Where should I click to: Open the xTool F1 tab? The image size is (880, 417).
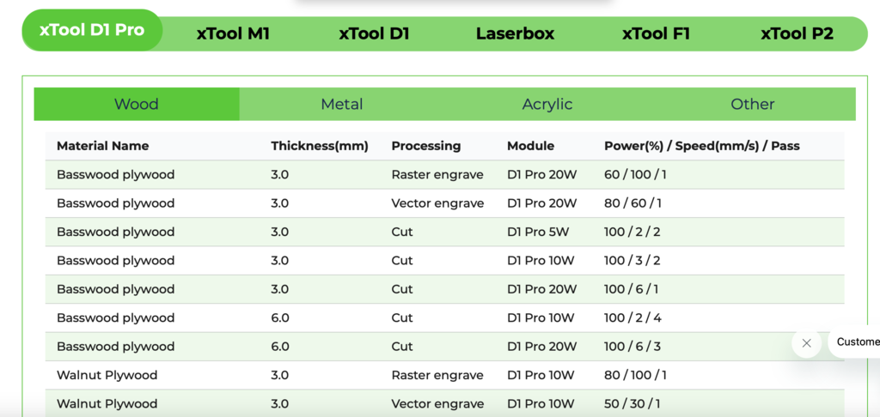click(656, 33)
